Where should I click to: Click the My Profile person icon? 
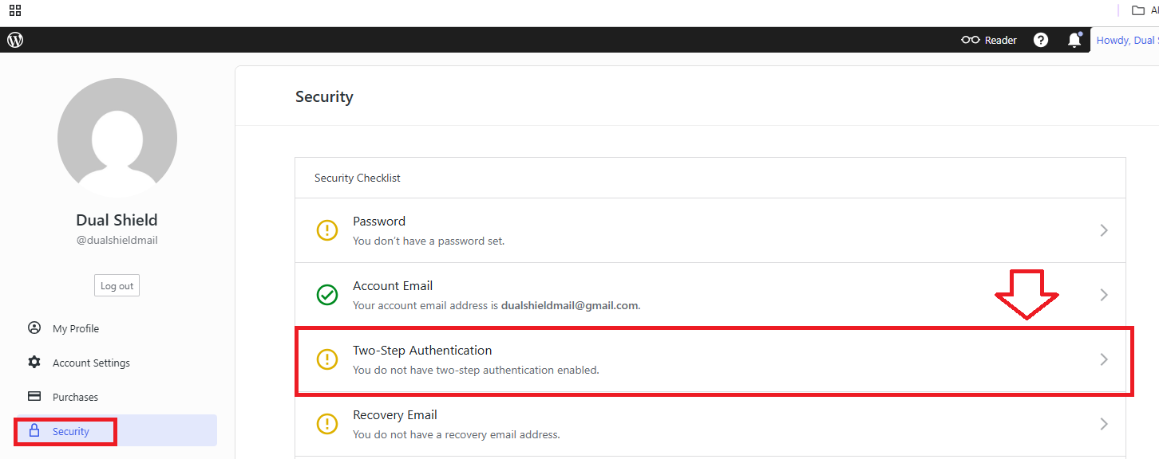tap(34, 328)
